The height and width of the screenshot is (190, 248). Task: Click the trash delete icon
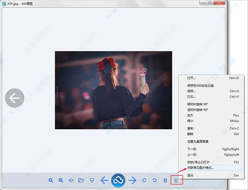[x=165, y=180]
